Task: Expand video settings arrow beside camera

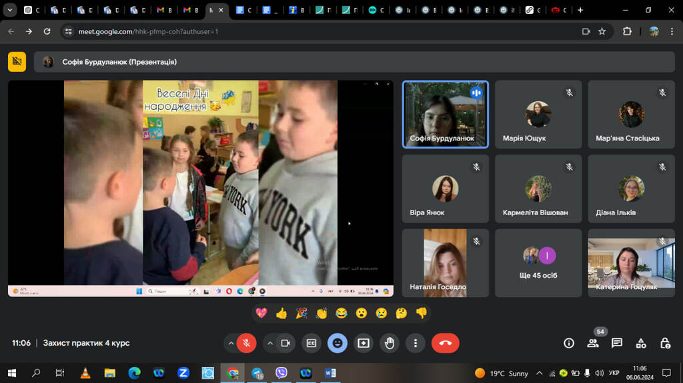Action: coord(270,343)
